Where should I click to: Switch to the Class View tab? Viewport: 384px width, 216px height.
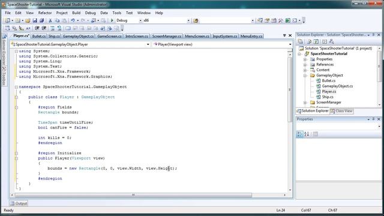coord(341,111)
